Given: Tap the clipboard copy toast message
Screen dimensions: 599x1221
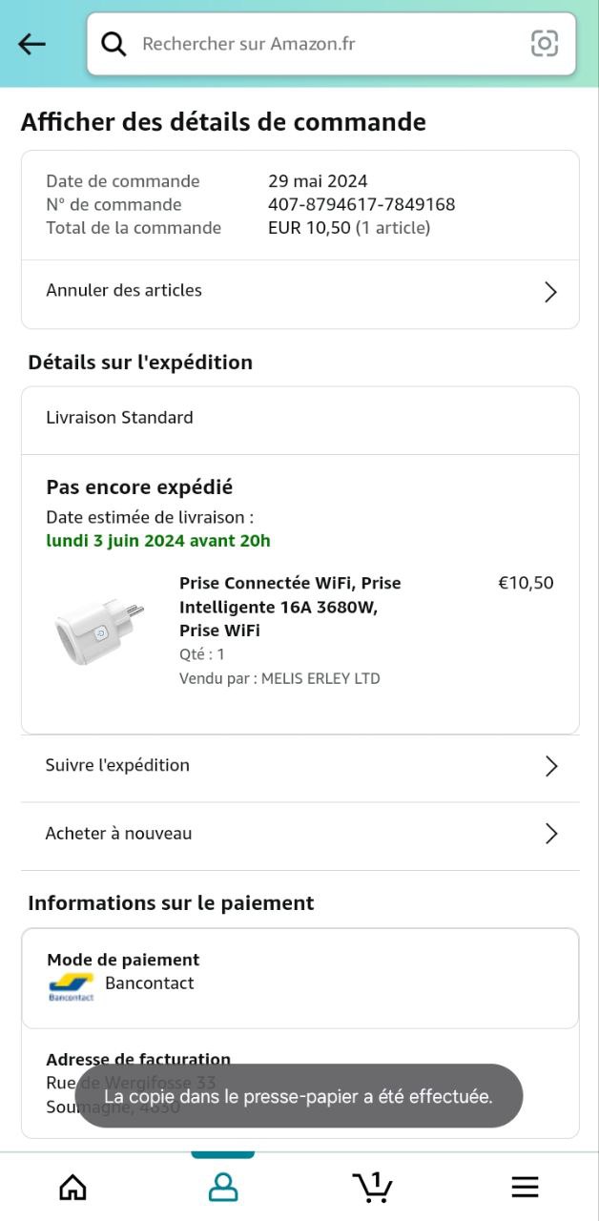Looking at the screenshot, I should (x=299, y=1096).
